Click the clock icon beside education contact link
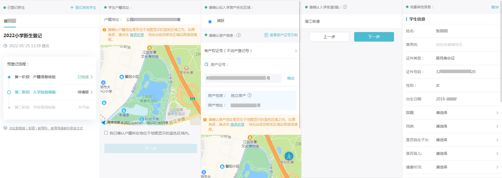Viewport: 502px width, 178px height. [x=5, y=128]
